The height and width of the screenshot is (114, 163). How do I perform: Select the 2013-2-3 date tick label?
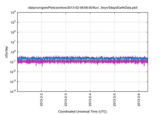click(x=66, y=101)
